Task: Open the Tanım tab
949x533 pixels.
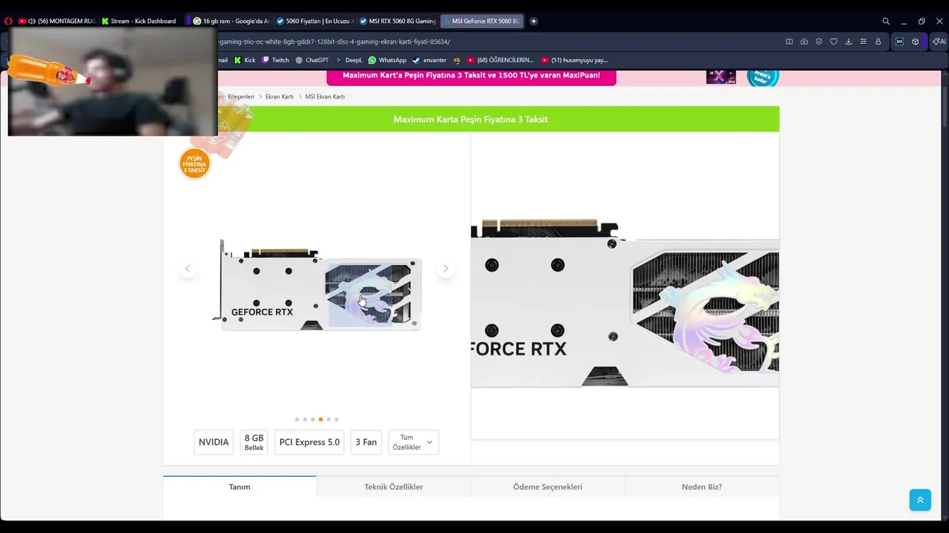Action: 239,486
